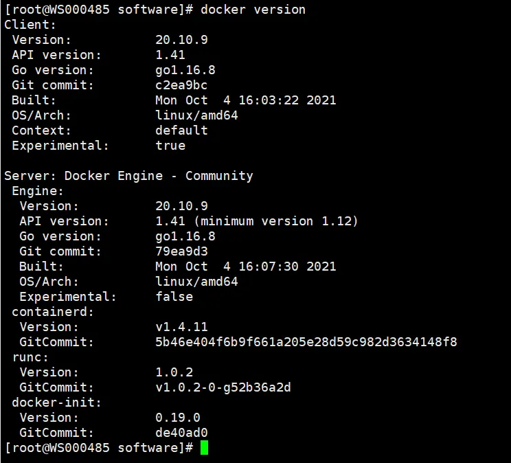Click the runc version 1.0.2
This screenshot has height=463, width=511.
(x=174, y=372)
